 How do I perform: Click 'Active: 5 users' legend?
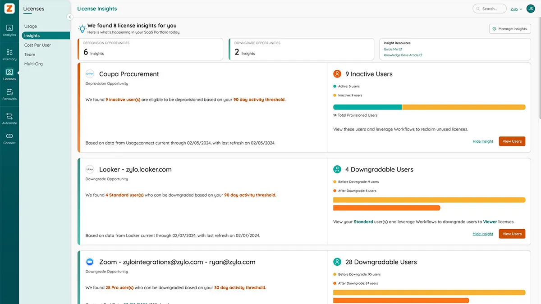pyautogui.click(x=346, y=86)
